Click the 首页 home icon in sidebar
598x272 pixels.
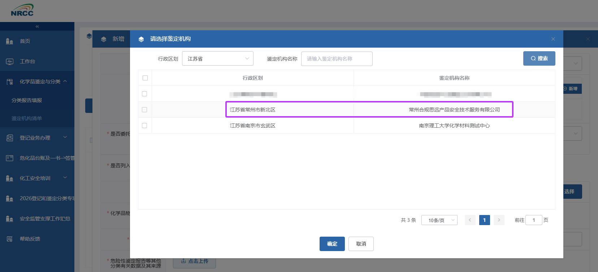point(10,41)
